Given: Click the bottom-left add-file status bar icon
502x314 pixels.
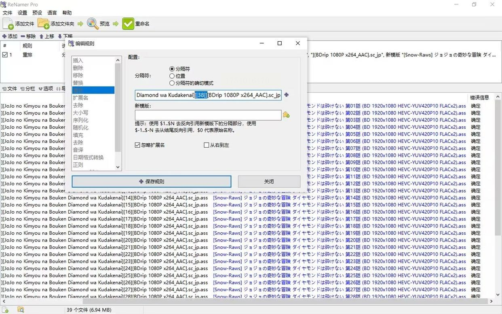Looking at the screenshot, I should 6,310.
